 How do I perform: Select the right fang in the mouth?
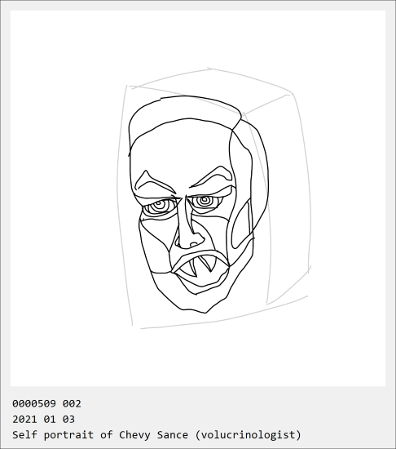click(208, 264)
